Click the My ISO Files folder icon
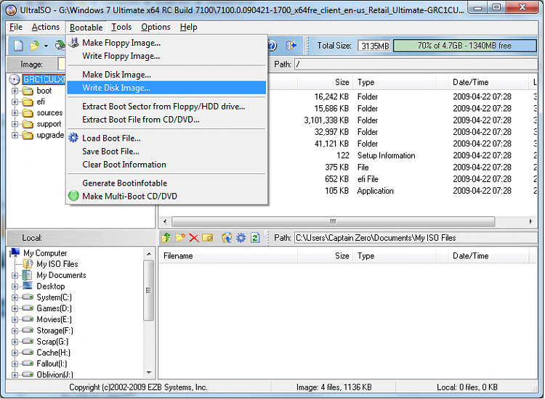 click(x=28, y=263)
